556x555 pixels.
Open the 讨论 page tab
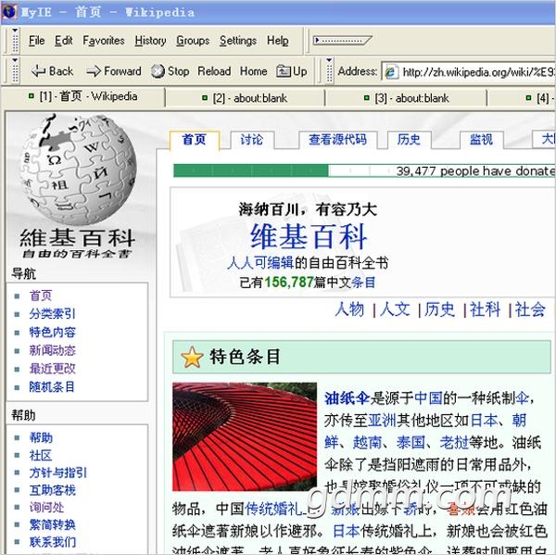252,140
